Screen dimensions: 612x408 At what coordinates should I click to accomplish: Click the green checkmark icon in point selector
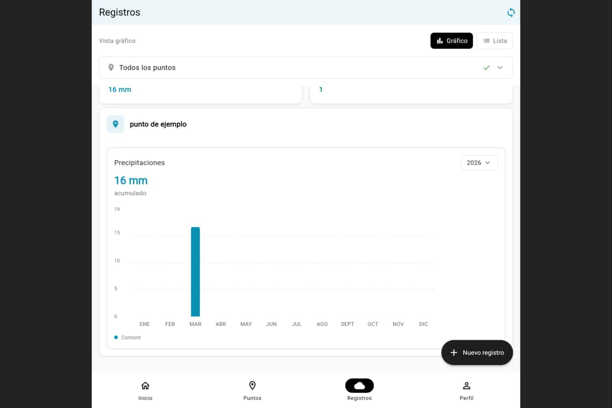coord(487,67)
